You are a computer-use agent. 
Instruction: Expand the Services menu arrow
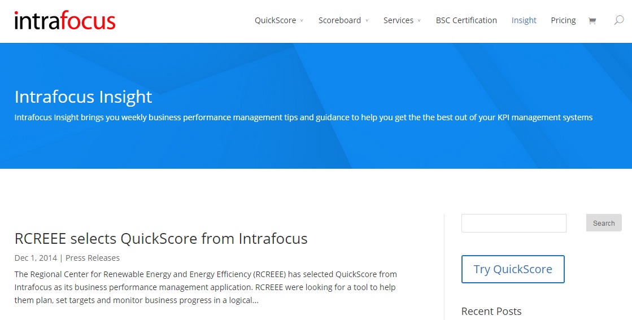[x=419, y=20]
